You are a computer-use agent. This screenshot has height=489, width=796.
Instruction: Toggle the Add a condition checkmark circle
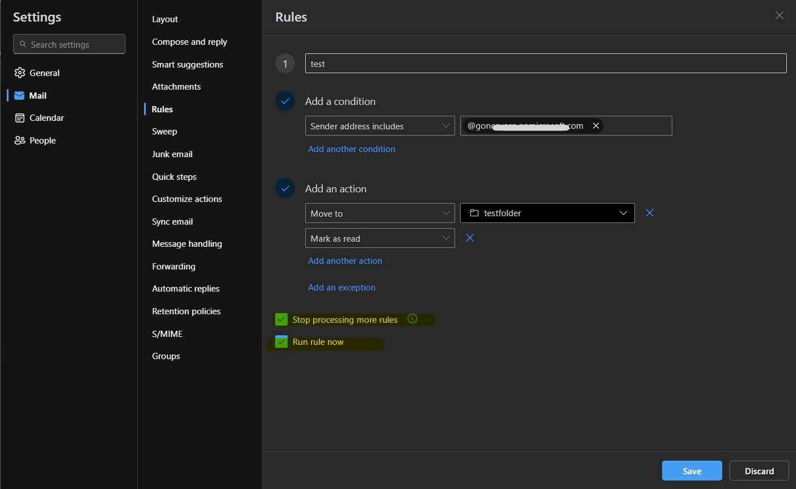(285, 100)
